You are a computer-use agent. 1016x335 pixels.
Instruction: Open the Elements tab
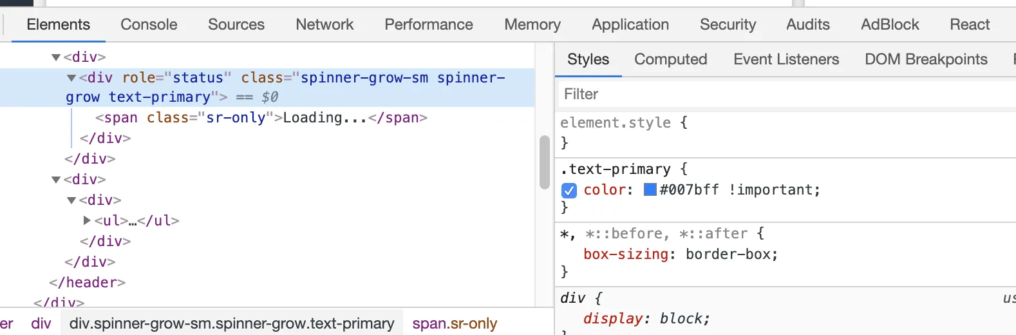coord(58,24)
